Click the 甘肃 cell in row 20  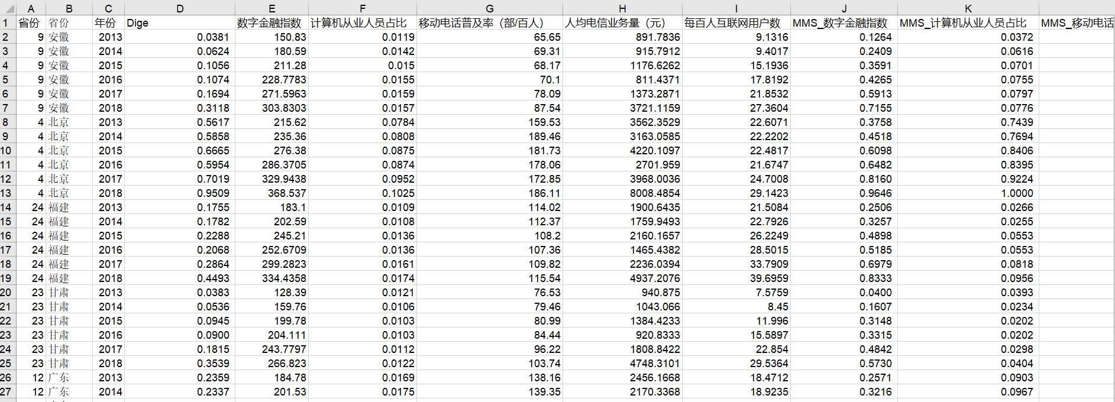point(69,292)
